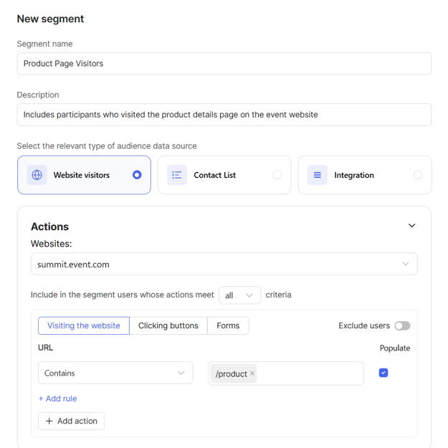Switch to the Clicking buttons tab
Viewport: 448px width, 448px height.
168,325
